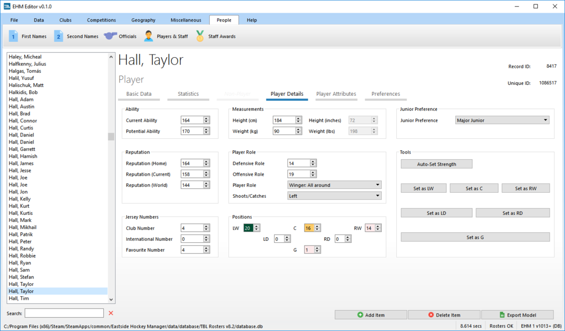This screenshot has height=331, width=565.
Task: Click 'Rosters OK' in the status bar
Action: point(501,326)
